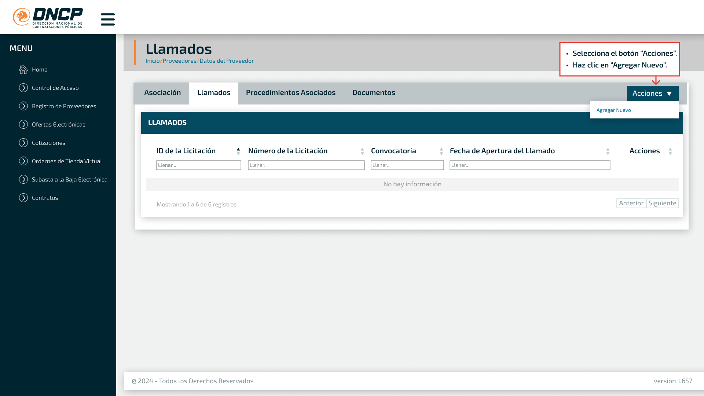Click chevron icon beside Ofertas Electrónicas
Viewport: 704px width, 396px height.
23,124
